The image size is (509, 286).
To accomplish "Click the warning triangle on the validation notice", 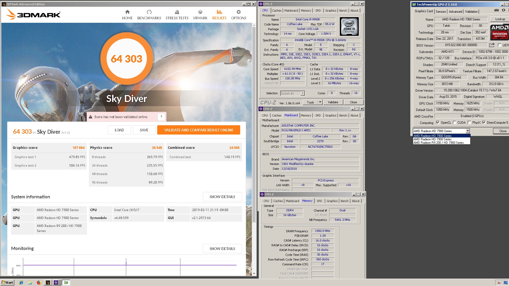I will pyautogui.click(x=91, y=117).
